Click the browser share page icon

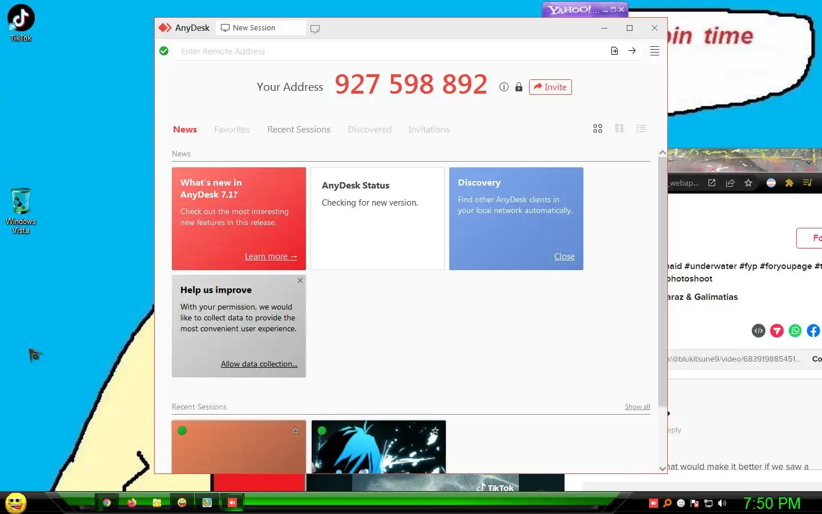coord(730,183)
